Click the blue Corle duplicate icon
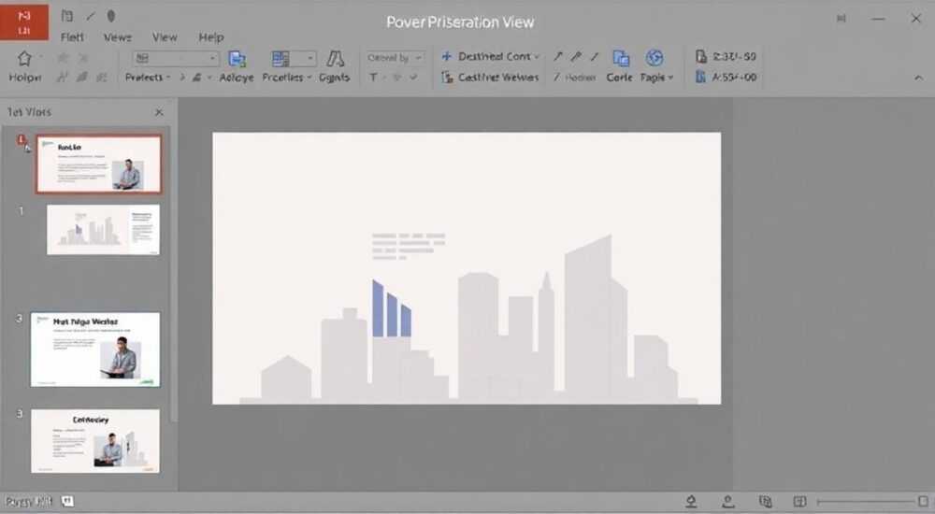The image size is (935, 514). click(x=621, y=59)
